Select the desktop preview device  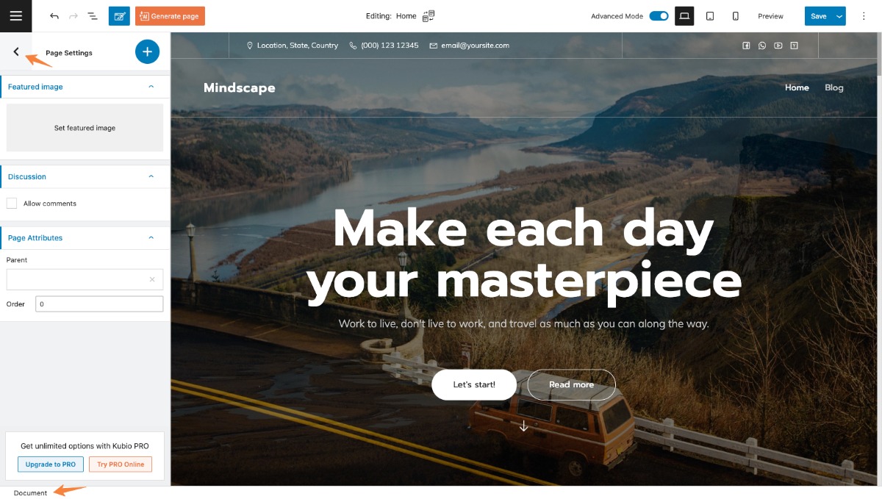684,15
